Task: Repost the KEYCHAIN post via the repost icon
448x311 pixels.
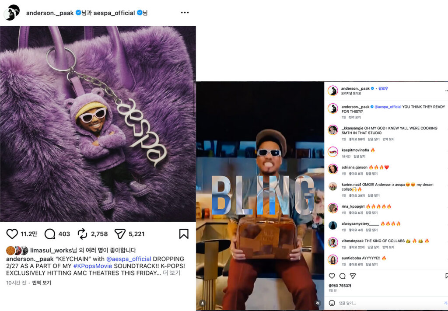Action: pyautogui.click(x=82, y=234)
